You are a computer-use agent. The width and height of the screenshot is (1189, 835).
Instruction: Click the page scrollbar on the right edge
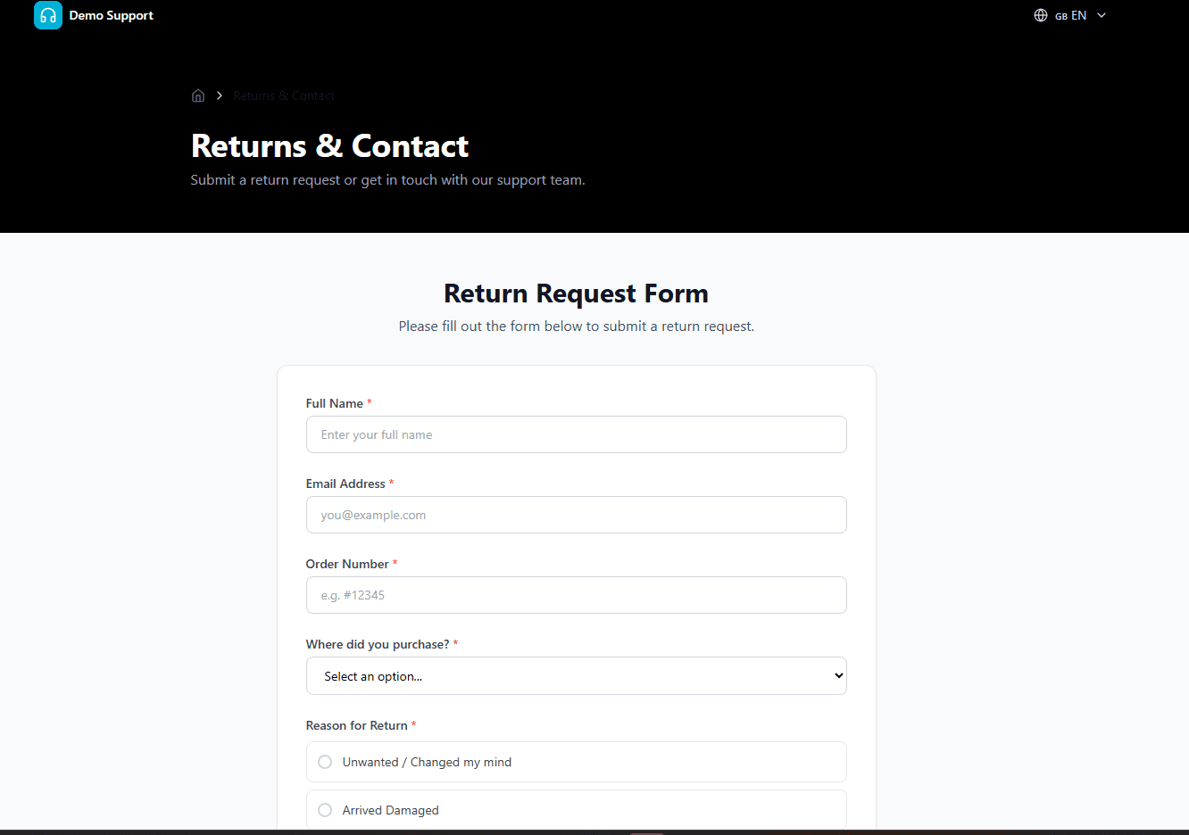pos(1185,417)
